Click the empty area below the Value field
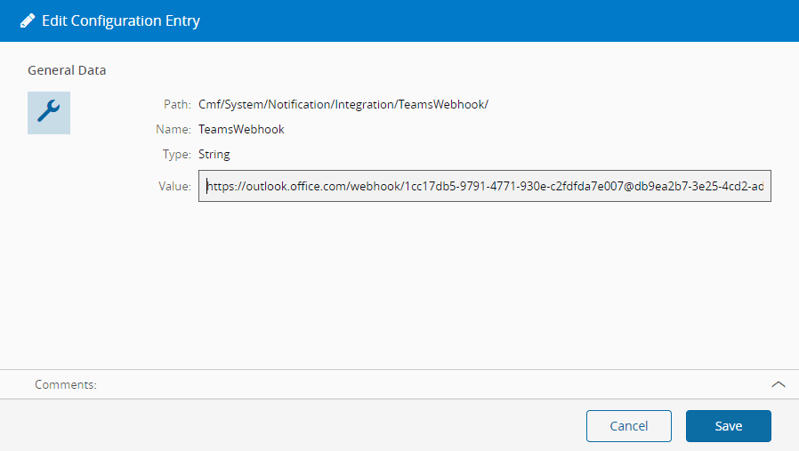The height and width of the screenshot is (451, 799). [x=484, y=276]
